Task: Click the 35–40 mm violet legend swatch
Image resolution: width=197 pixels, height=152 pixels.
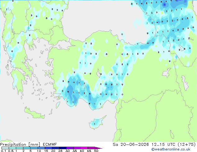Action: (77, 148)
